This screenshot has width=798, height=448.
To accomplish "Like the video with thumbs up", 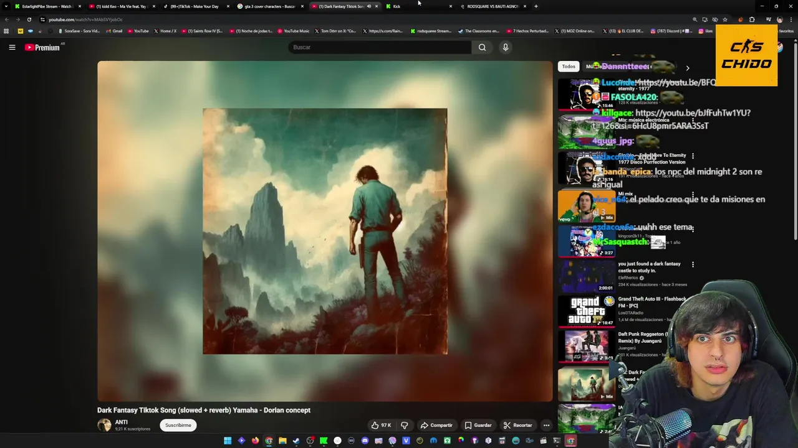I will [381, 426].
